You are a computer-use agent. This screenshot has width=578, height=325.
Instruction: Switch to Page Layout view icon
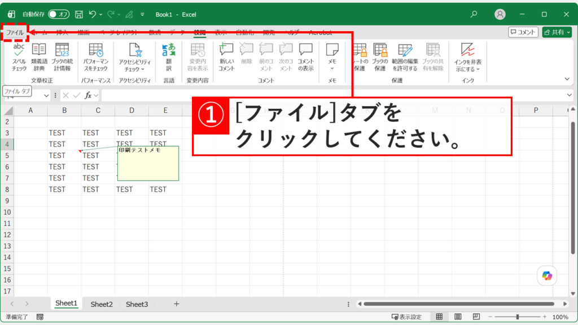[x=458, y=317]
